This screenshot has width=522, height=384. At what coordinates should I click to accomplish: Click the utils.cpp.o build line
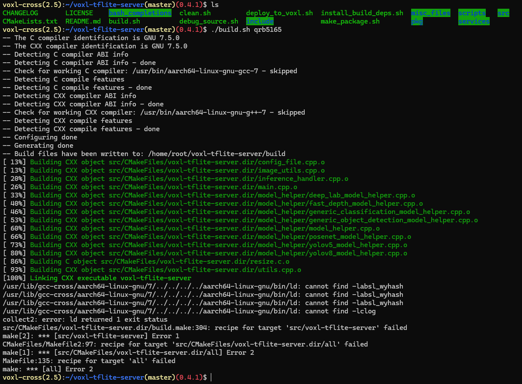pos(152,270)
